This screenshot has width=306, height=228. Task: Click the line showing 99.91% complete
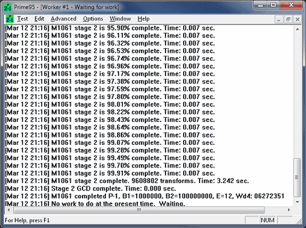click(x=110, y=174)
